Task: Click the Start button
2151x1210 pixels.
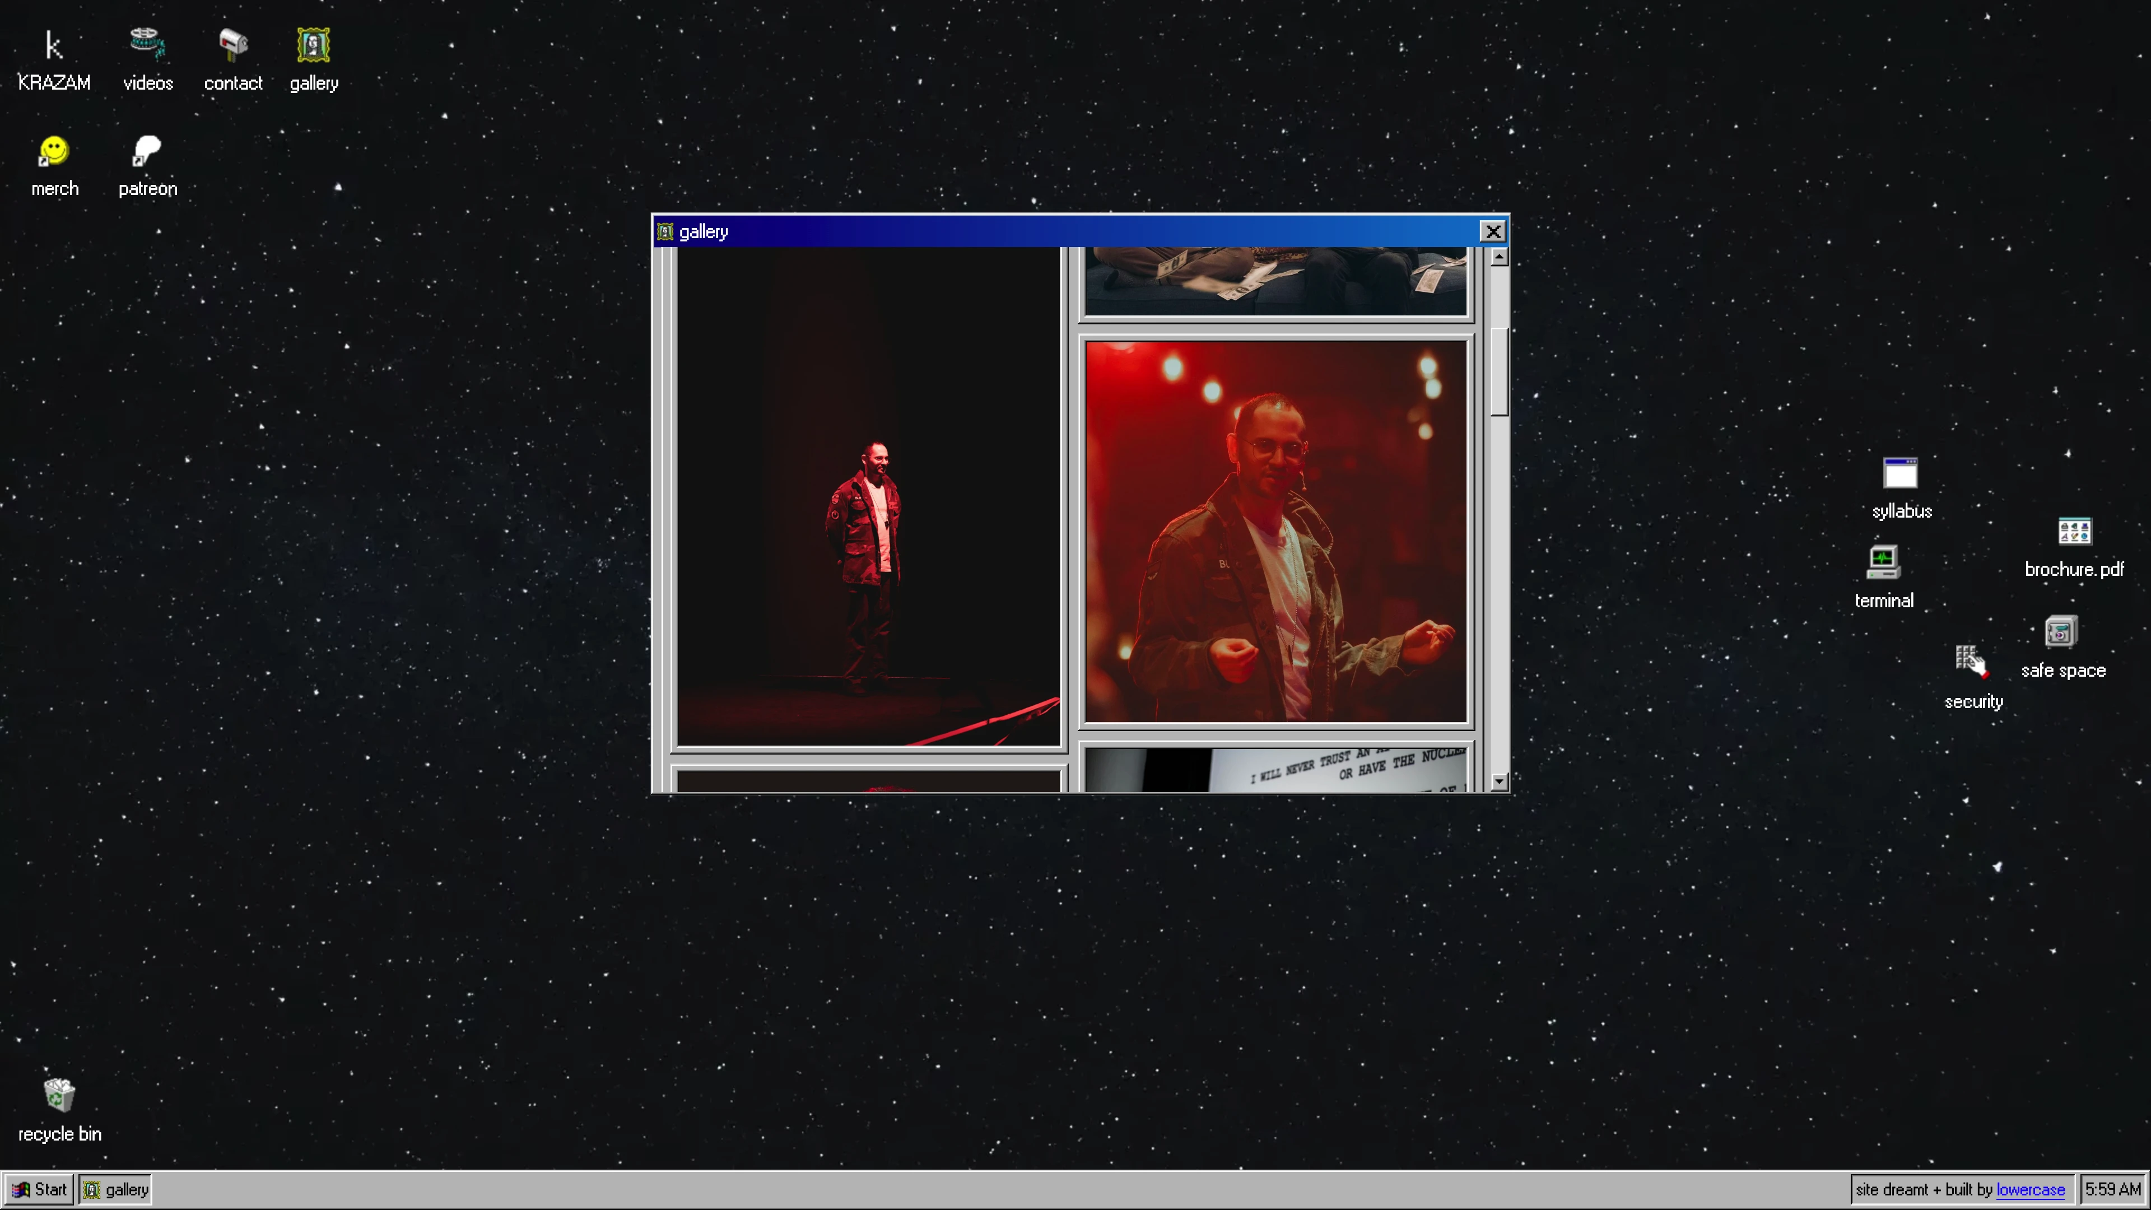Action: (39, 1189)
